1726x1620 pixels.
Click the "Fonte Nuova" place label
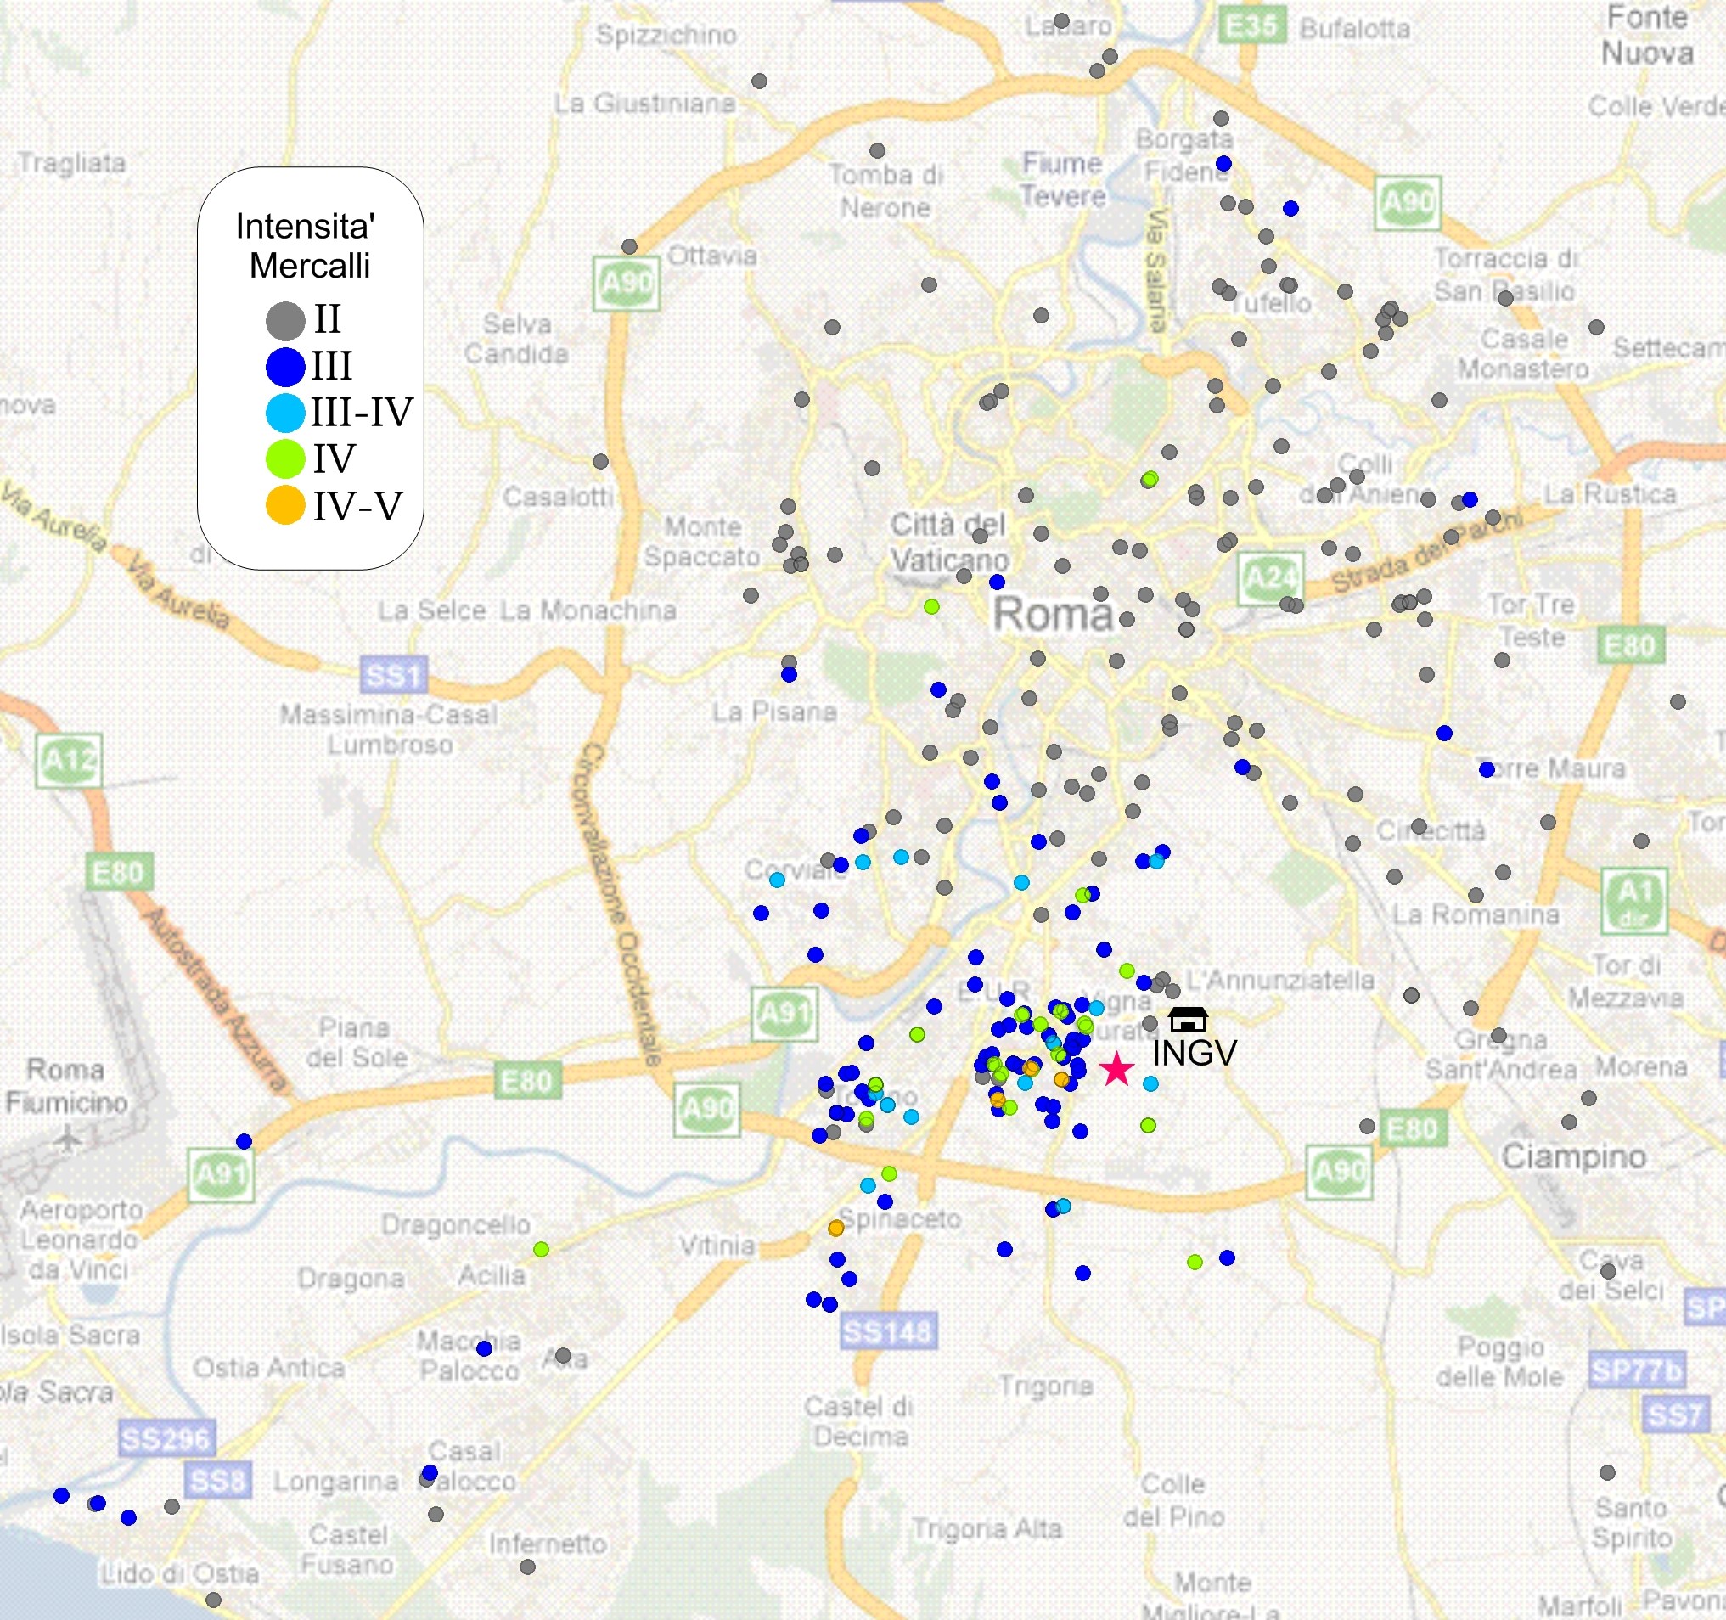[x=1647, y=35]
